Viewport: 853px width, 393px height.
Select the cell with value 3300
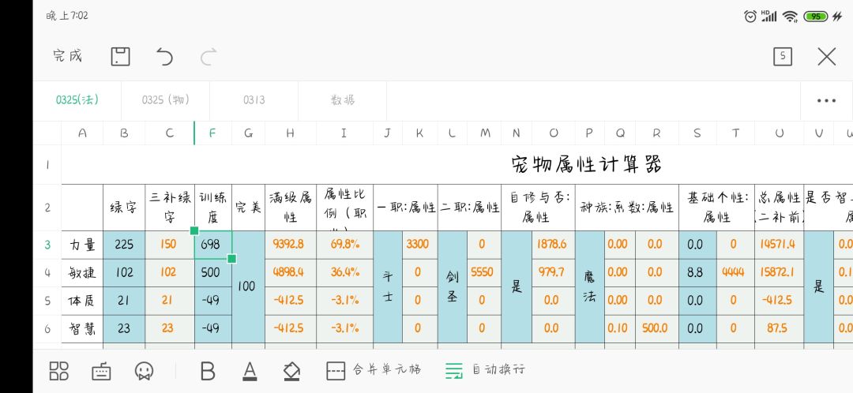419,245
